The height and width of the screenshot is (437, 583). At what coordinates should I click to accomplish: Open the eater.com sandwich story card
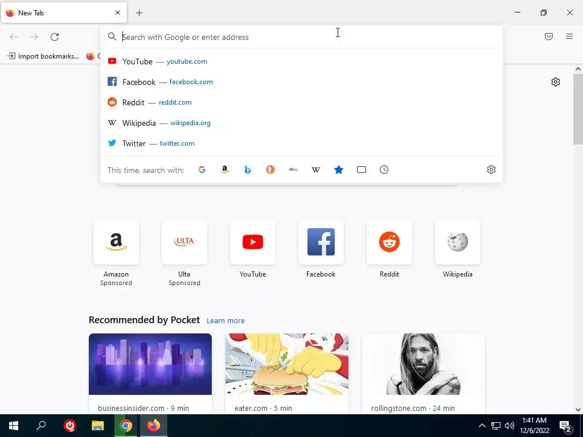287,374
